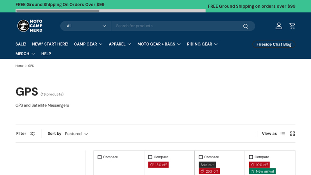Tick Compare on the 13% off product
This screenshot has width=311, height=175.
[x=150, y=157]
